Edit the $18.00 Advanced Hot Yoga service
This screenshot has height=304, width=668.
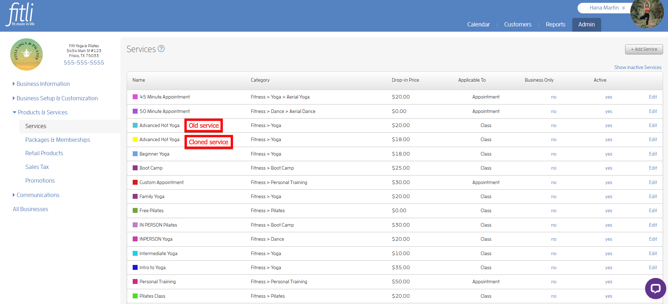coord(653,139)
